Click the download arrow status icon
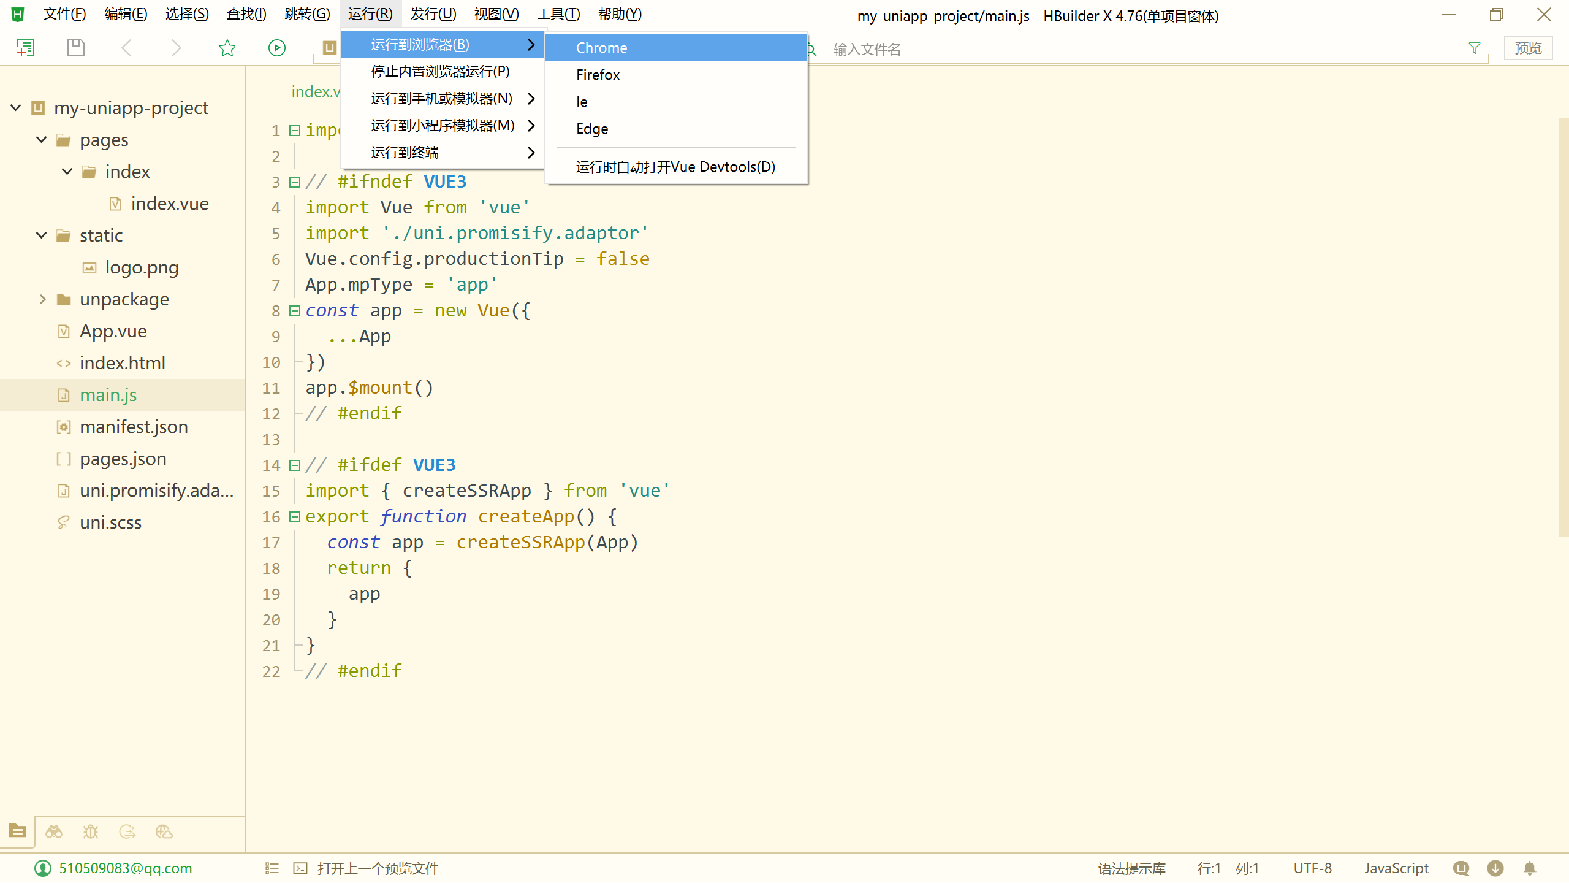The image size is (1569, 883). point(1495,868)
